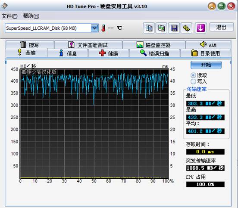
Task: Click the 突发传输速率 label
Action: pos(200,161)
